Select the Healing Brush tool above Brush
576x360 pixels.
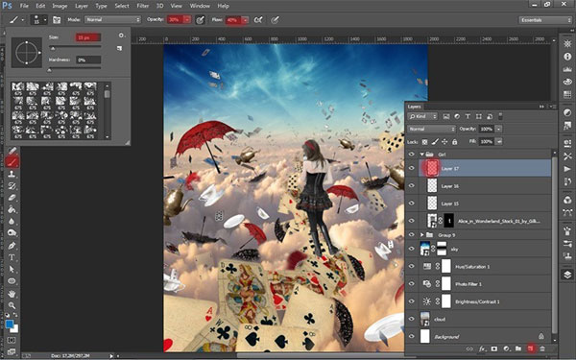[12, 151]
